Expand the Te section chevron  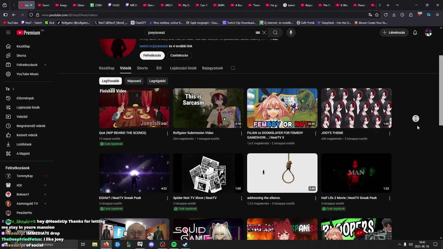pos(13,89)
